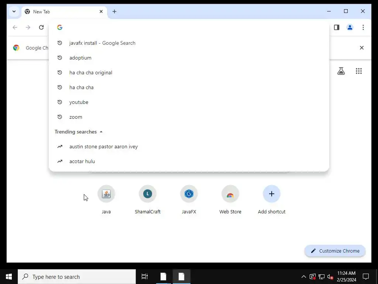Open the profile avatar menu
The image size is (378, 284).
pyautogui.click(x=350, y=27)
